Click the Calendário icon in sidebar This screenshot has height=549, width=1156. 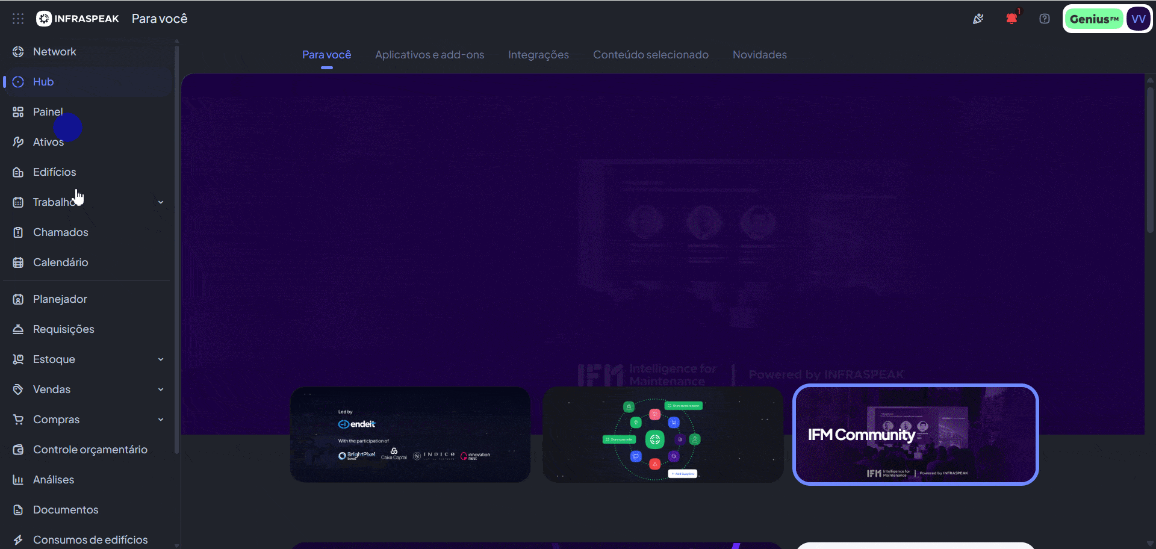[18, 262]
